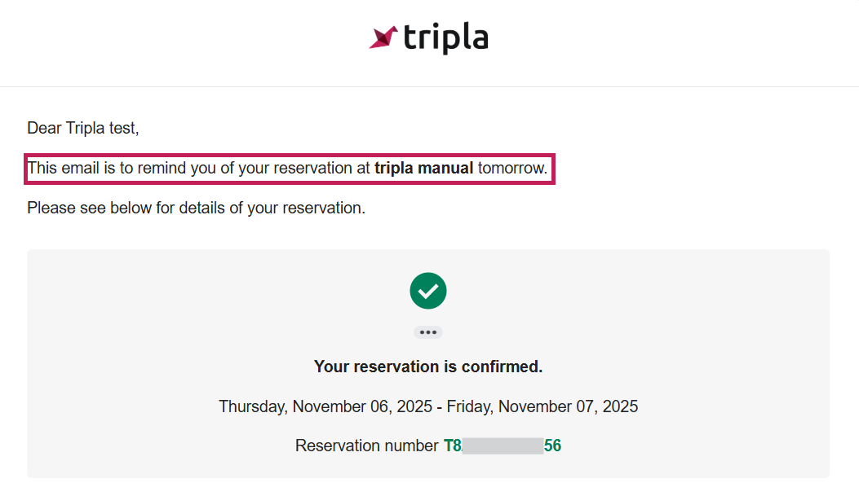Click the trailing '56' of reservation number
Viewport: 859px width, 483px height.
tap(552, 446)
